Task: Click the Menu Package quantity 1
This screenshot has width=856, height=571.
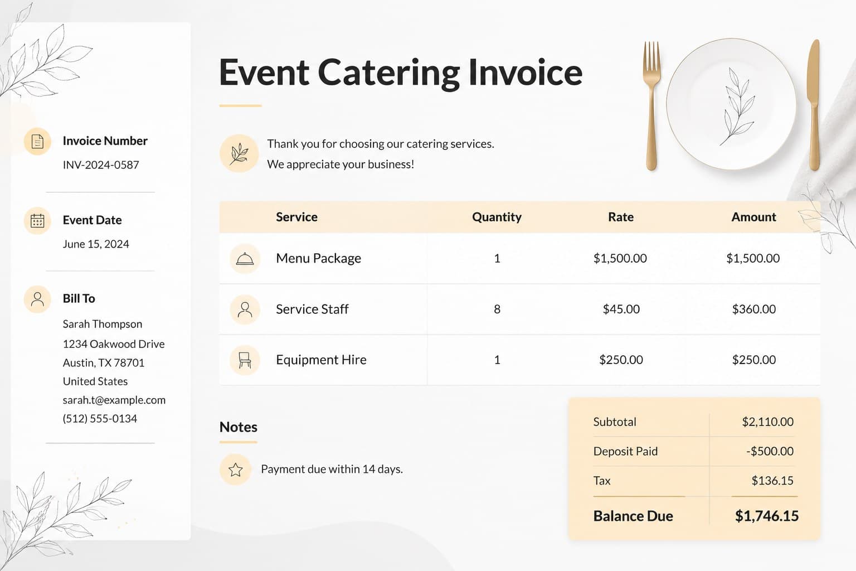Action: pos(497,258)
